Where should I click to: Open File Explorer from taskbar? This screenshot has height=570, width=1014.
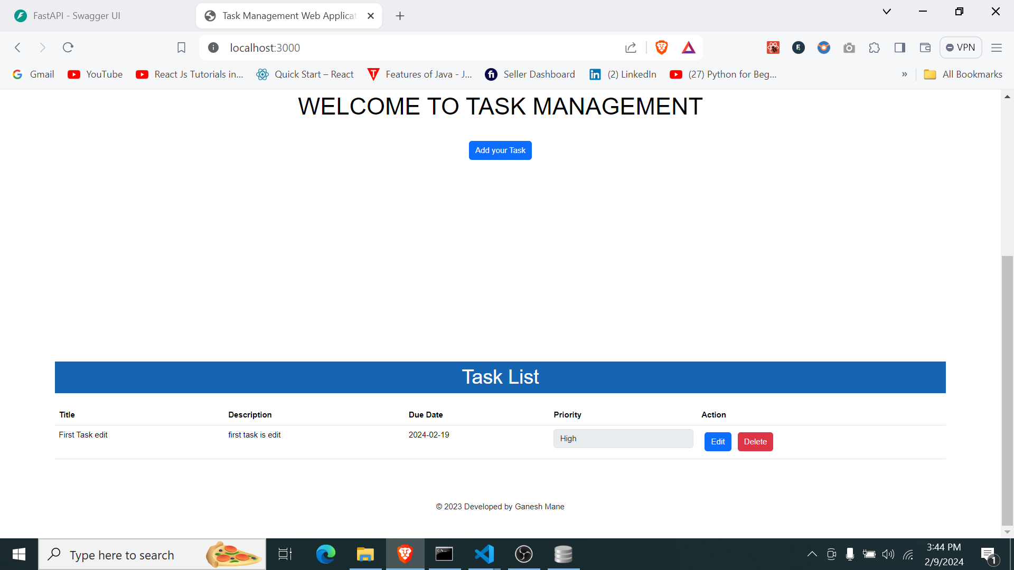[x=365, y=554]
